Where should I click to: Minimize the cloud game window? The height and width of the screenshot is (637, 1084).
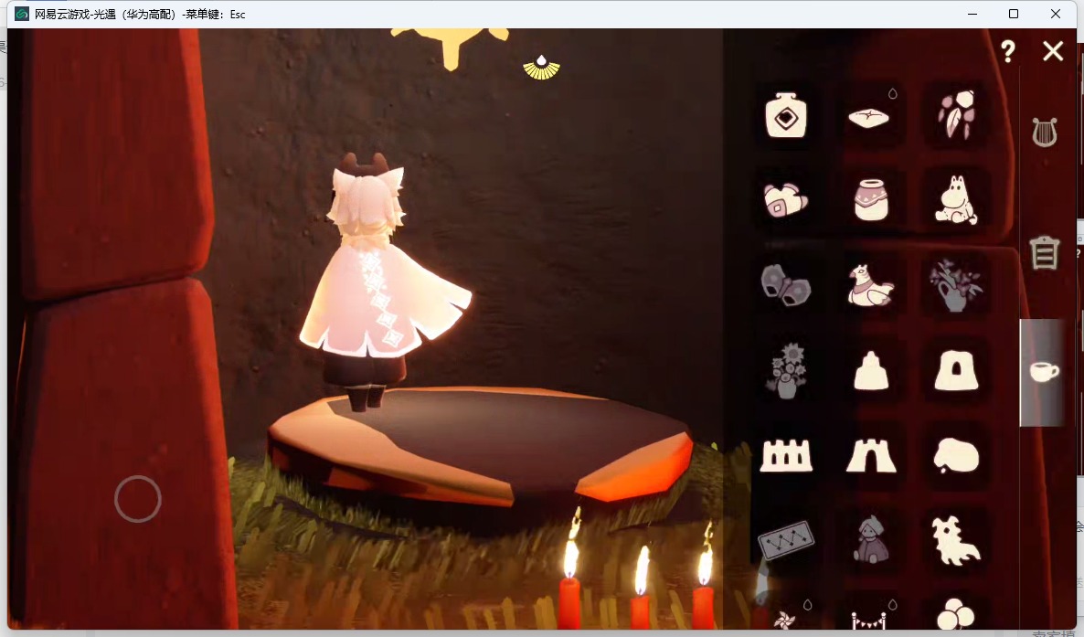(972, 14)
